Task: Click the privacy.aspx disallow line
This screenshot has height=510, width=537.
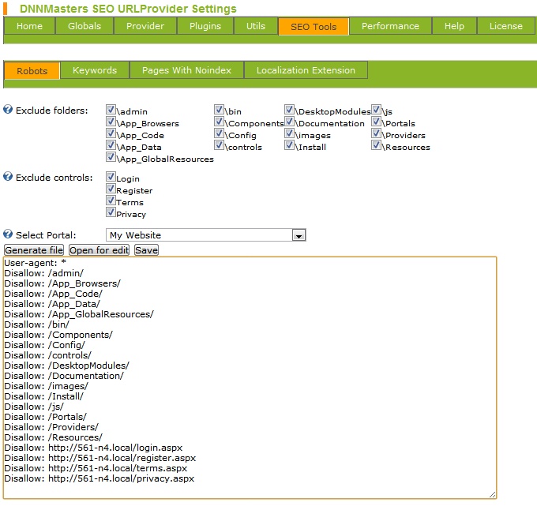Action: point(99,478)
